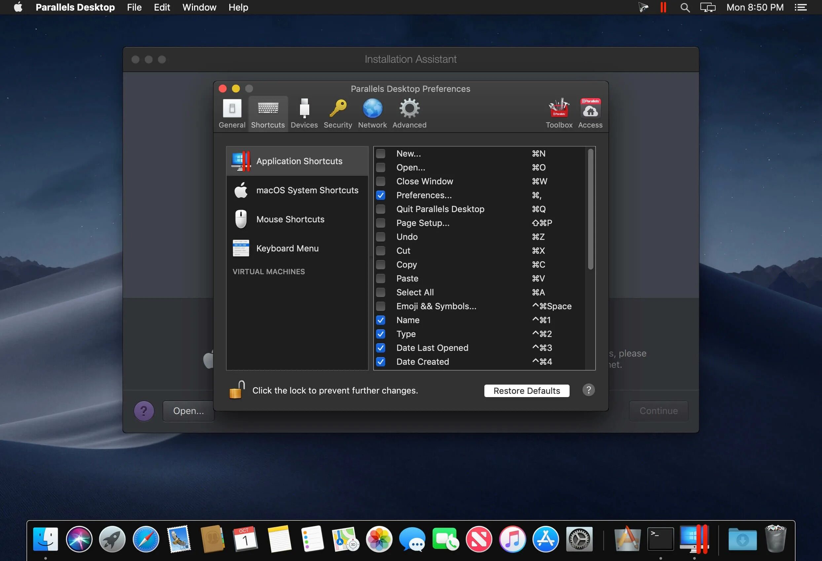This screenshot has width=822, height=561.
Task: Enable the Close Window shortcut checkbox
Action: click(x=381, y=181)
